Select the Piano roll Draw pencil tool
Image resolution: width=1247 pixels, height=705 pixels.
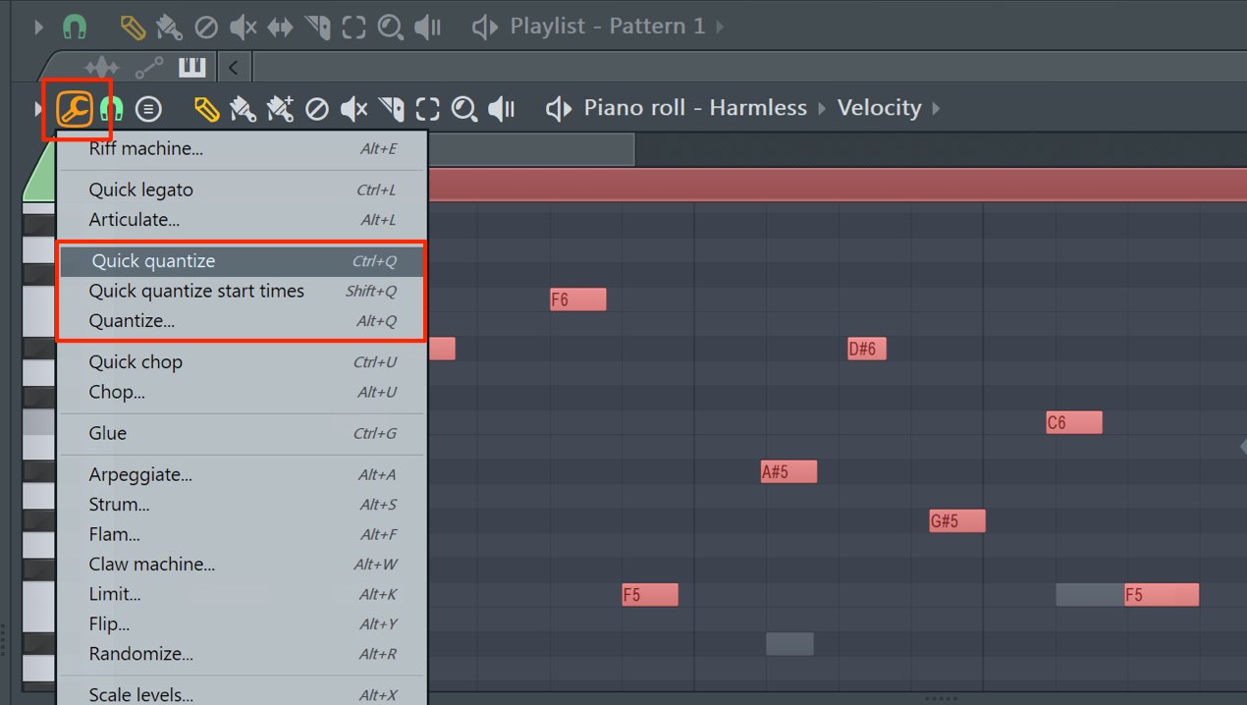point(206,108)
